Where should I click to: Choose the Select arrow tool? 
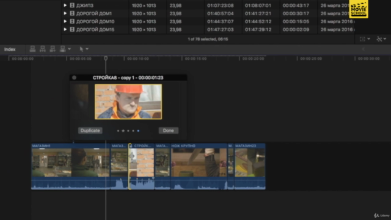(81, 49)
